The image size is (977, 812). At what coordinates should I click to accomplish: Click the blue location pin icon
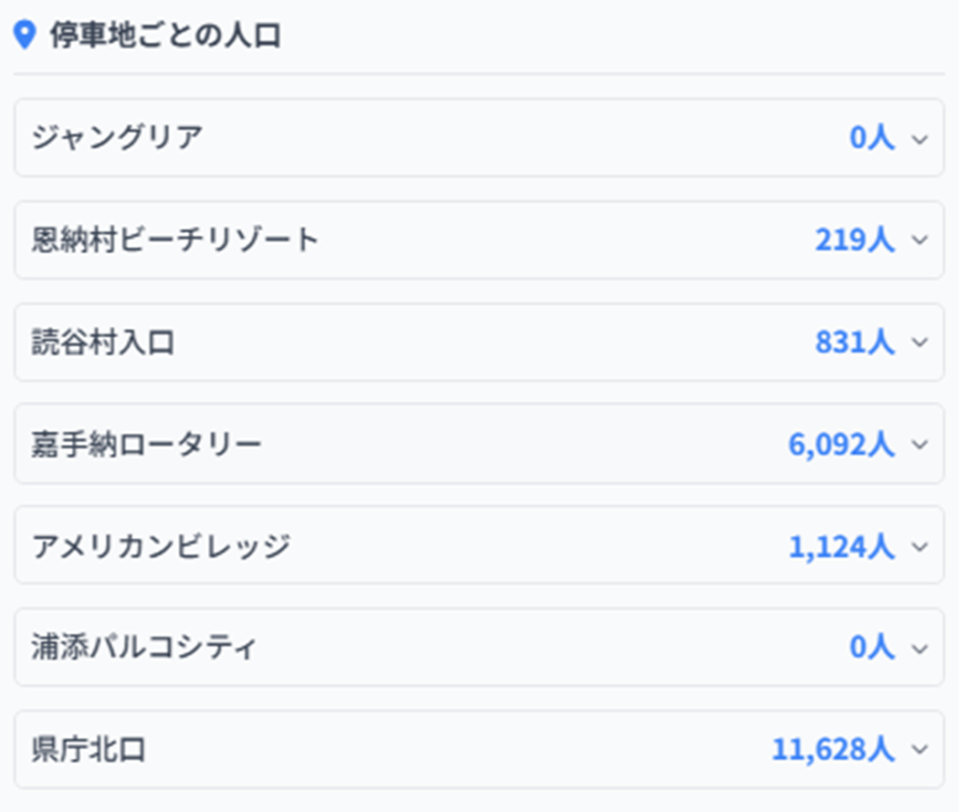click(26, 36)
